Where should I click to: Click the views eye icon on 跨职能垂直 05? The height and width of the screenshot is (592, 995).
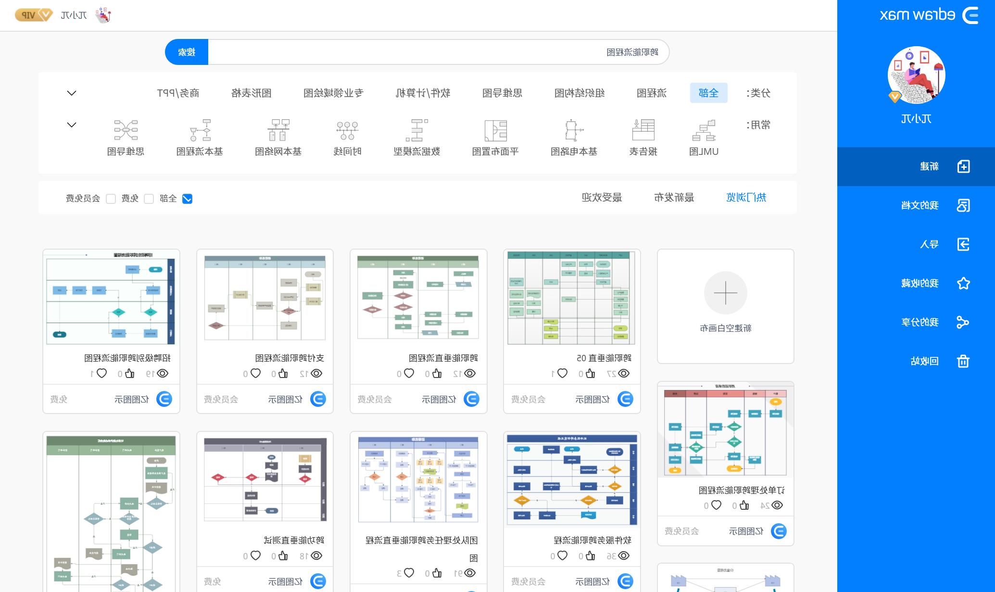[624, 373]
